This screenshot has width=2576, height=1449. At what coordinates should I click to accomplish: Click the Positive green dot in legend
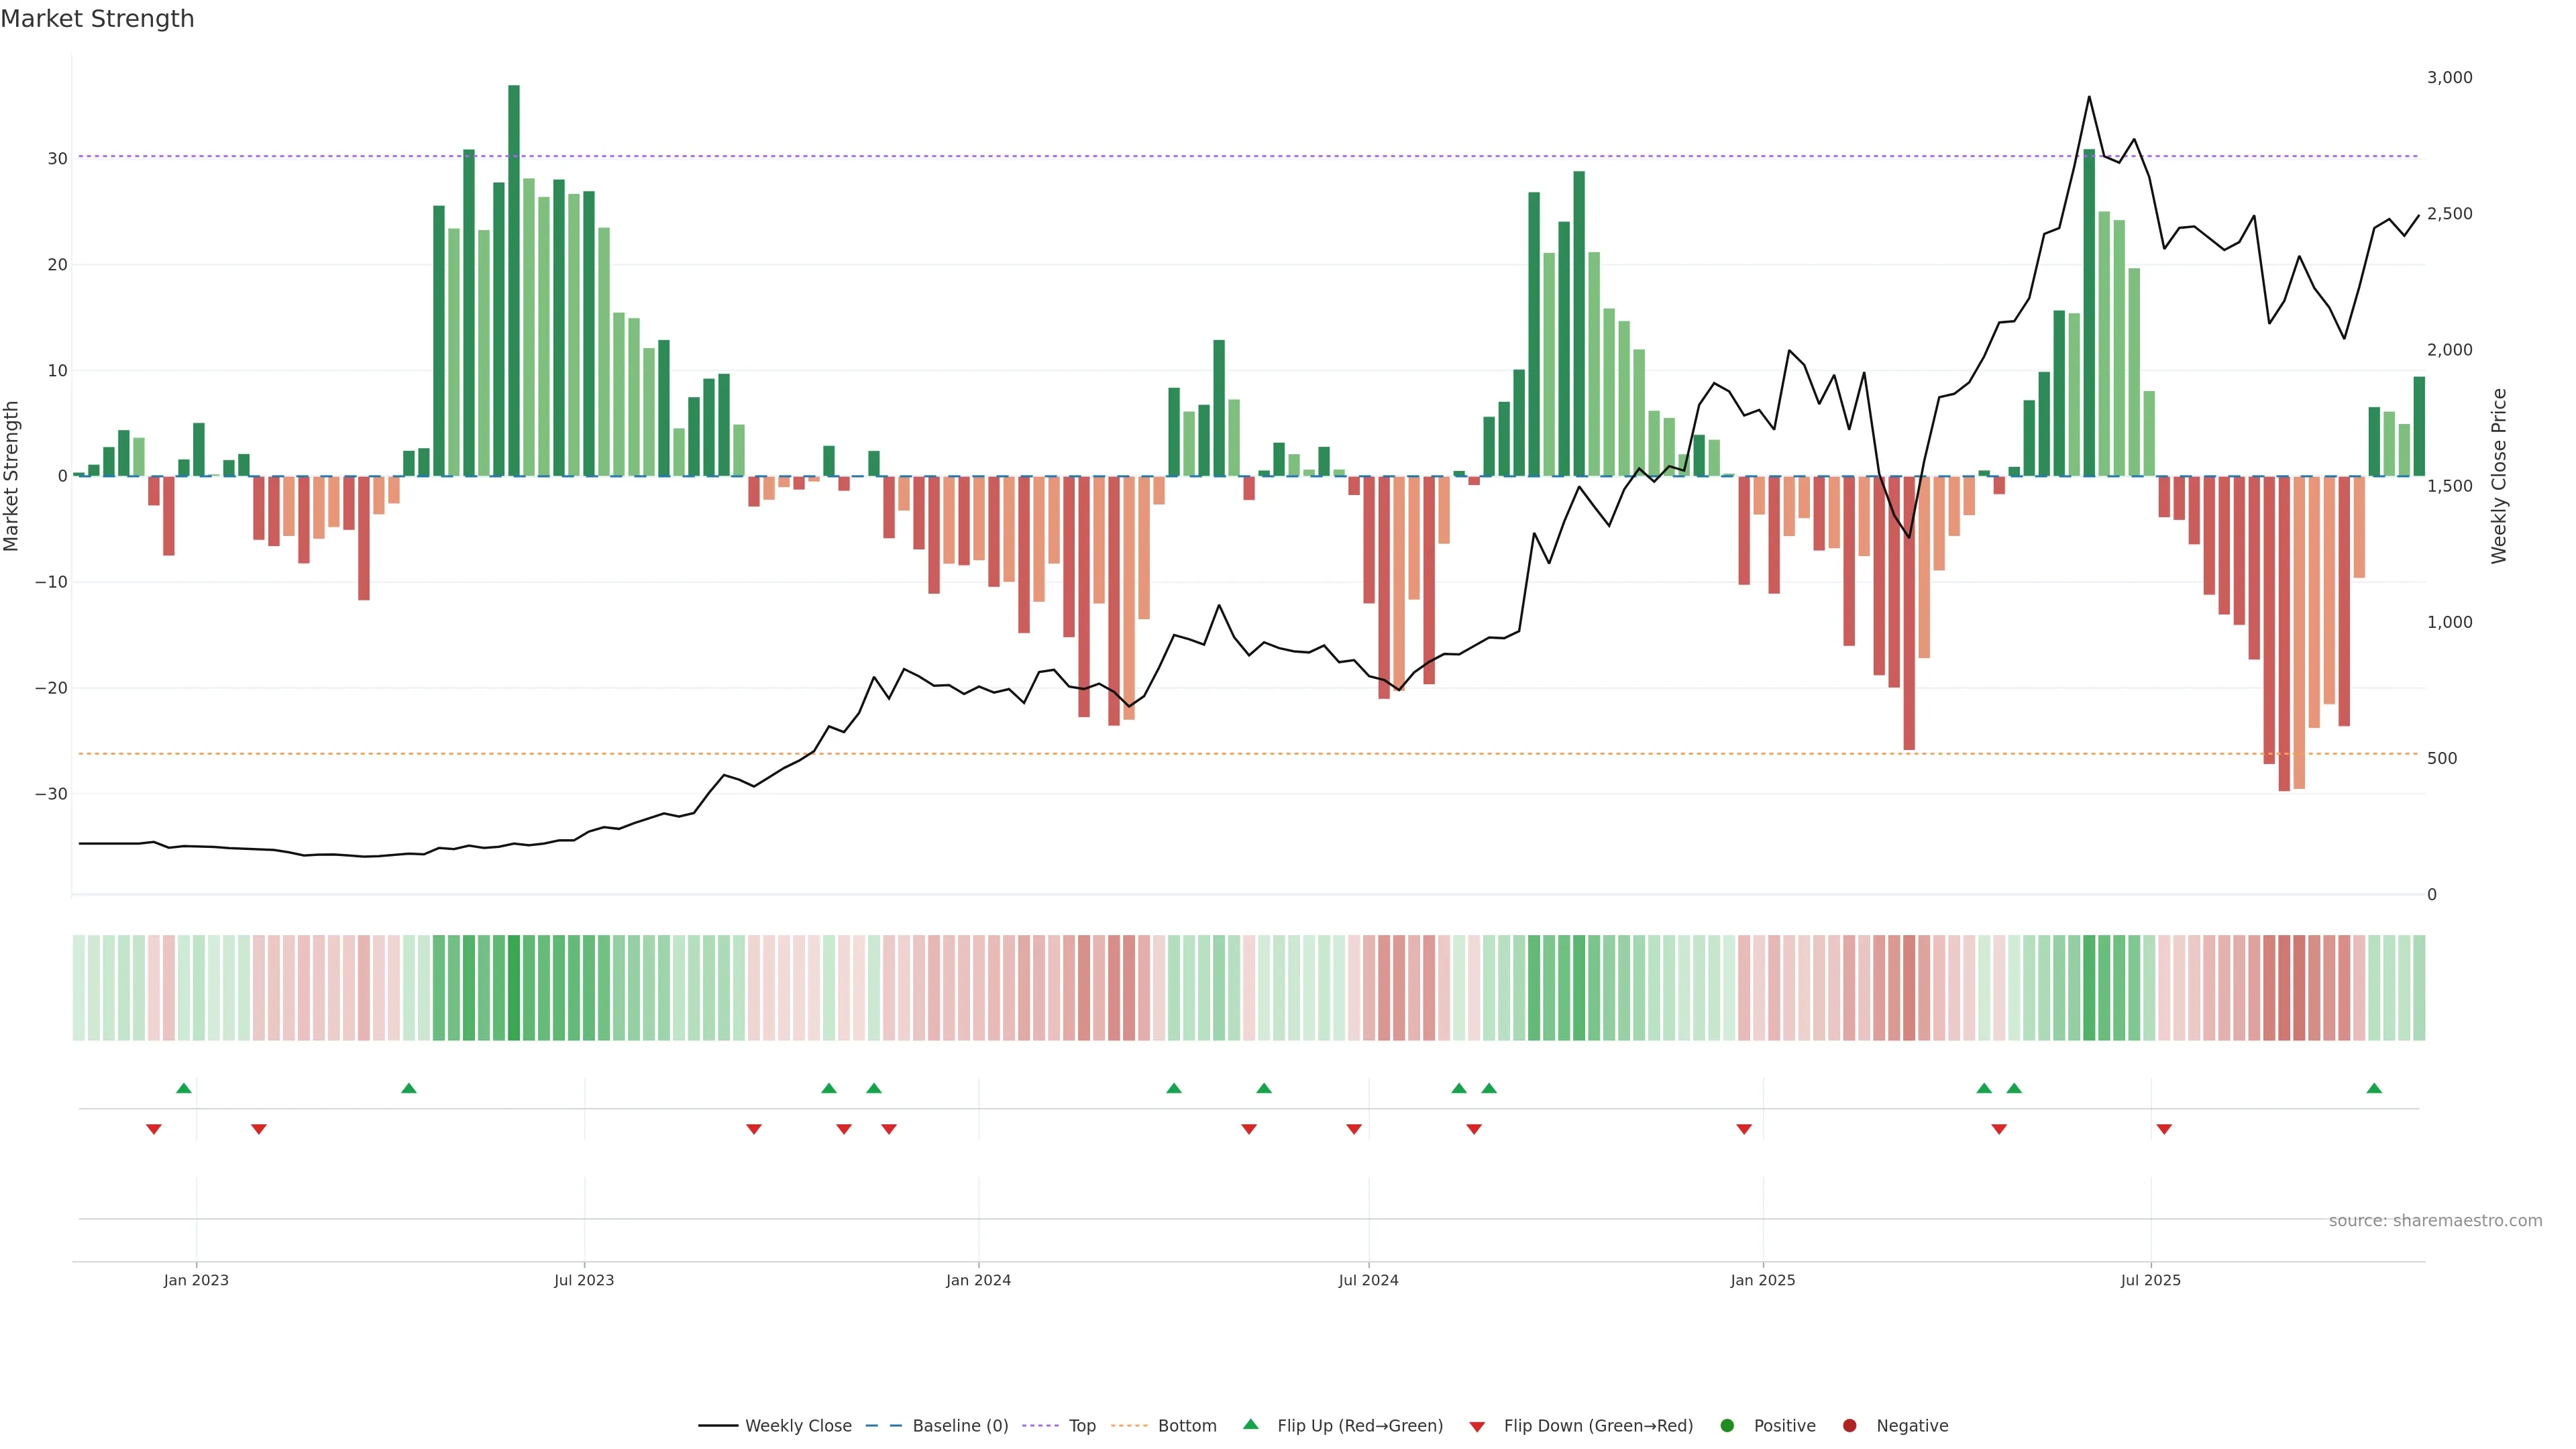coord(1727,1426)
